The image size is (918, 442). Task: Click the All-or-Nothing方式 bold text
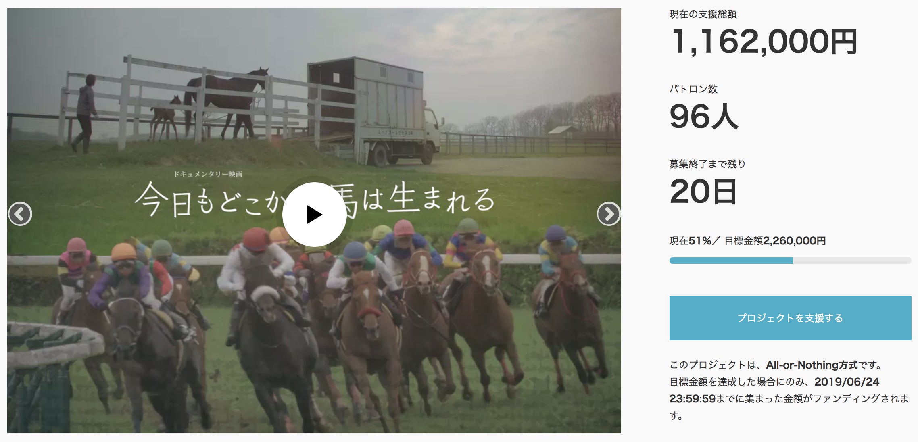(x=812, y=365)
